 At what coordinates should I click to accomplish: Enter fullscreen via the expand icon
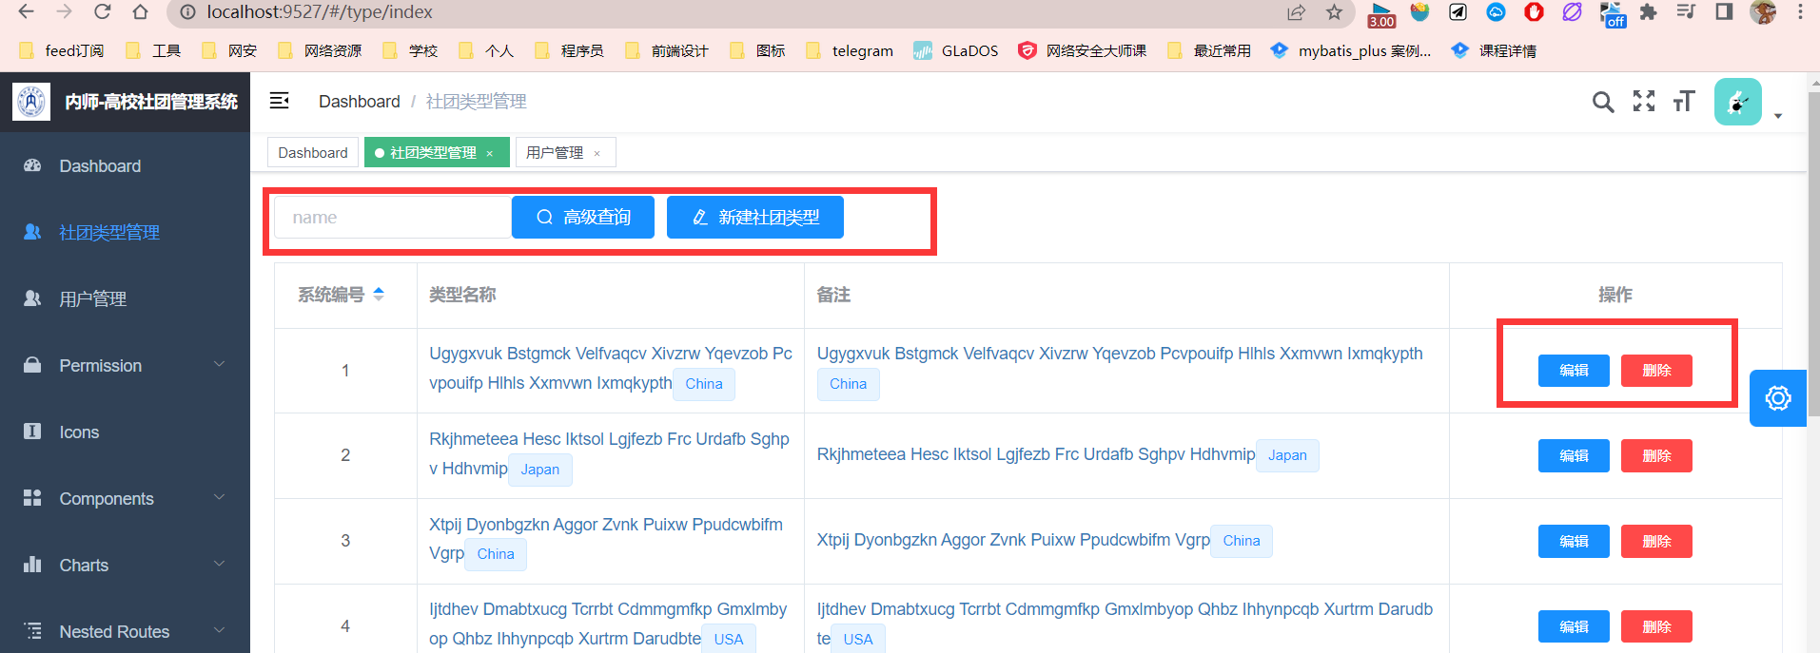pyautogui.click(x=1644, y=102)
